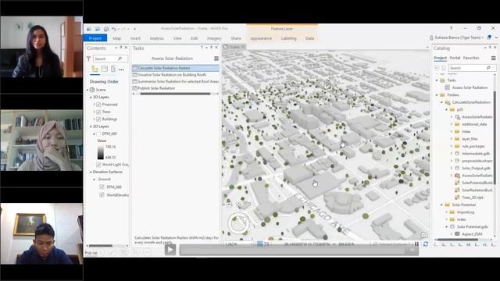Click the Undo icon in quick access toolbar
The image size is (500, 281).
114,29
